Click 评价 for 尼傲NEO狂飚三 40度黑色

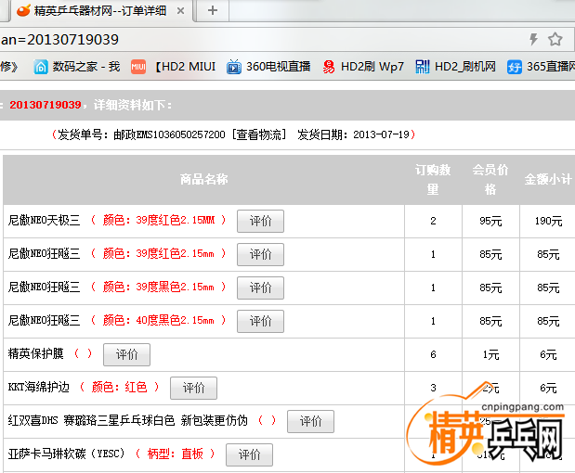(260, 321)
